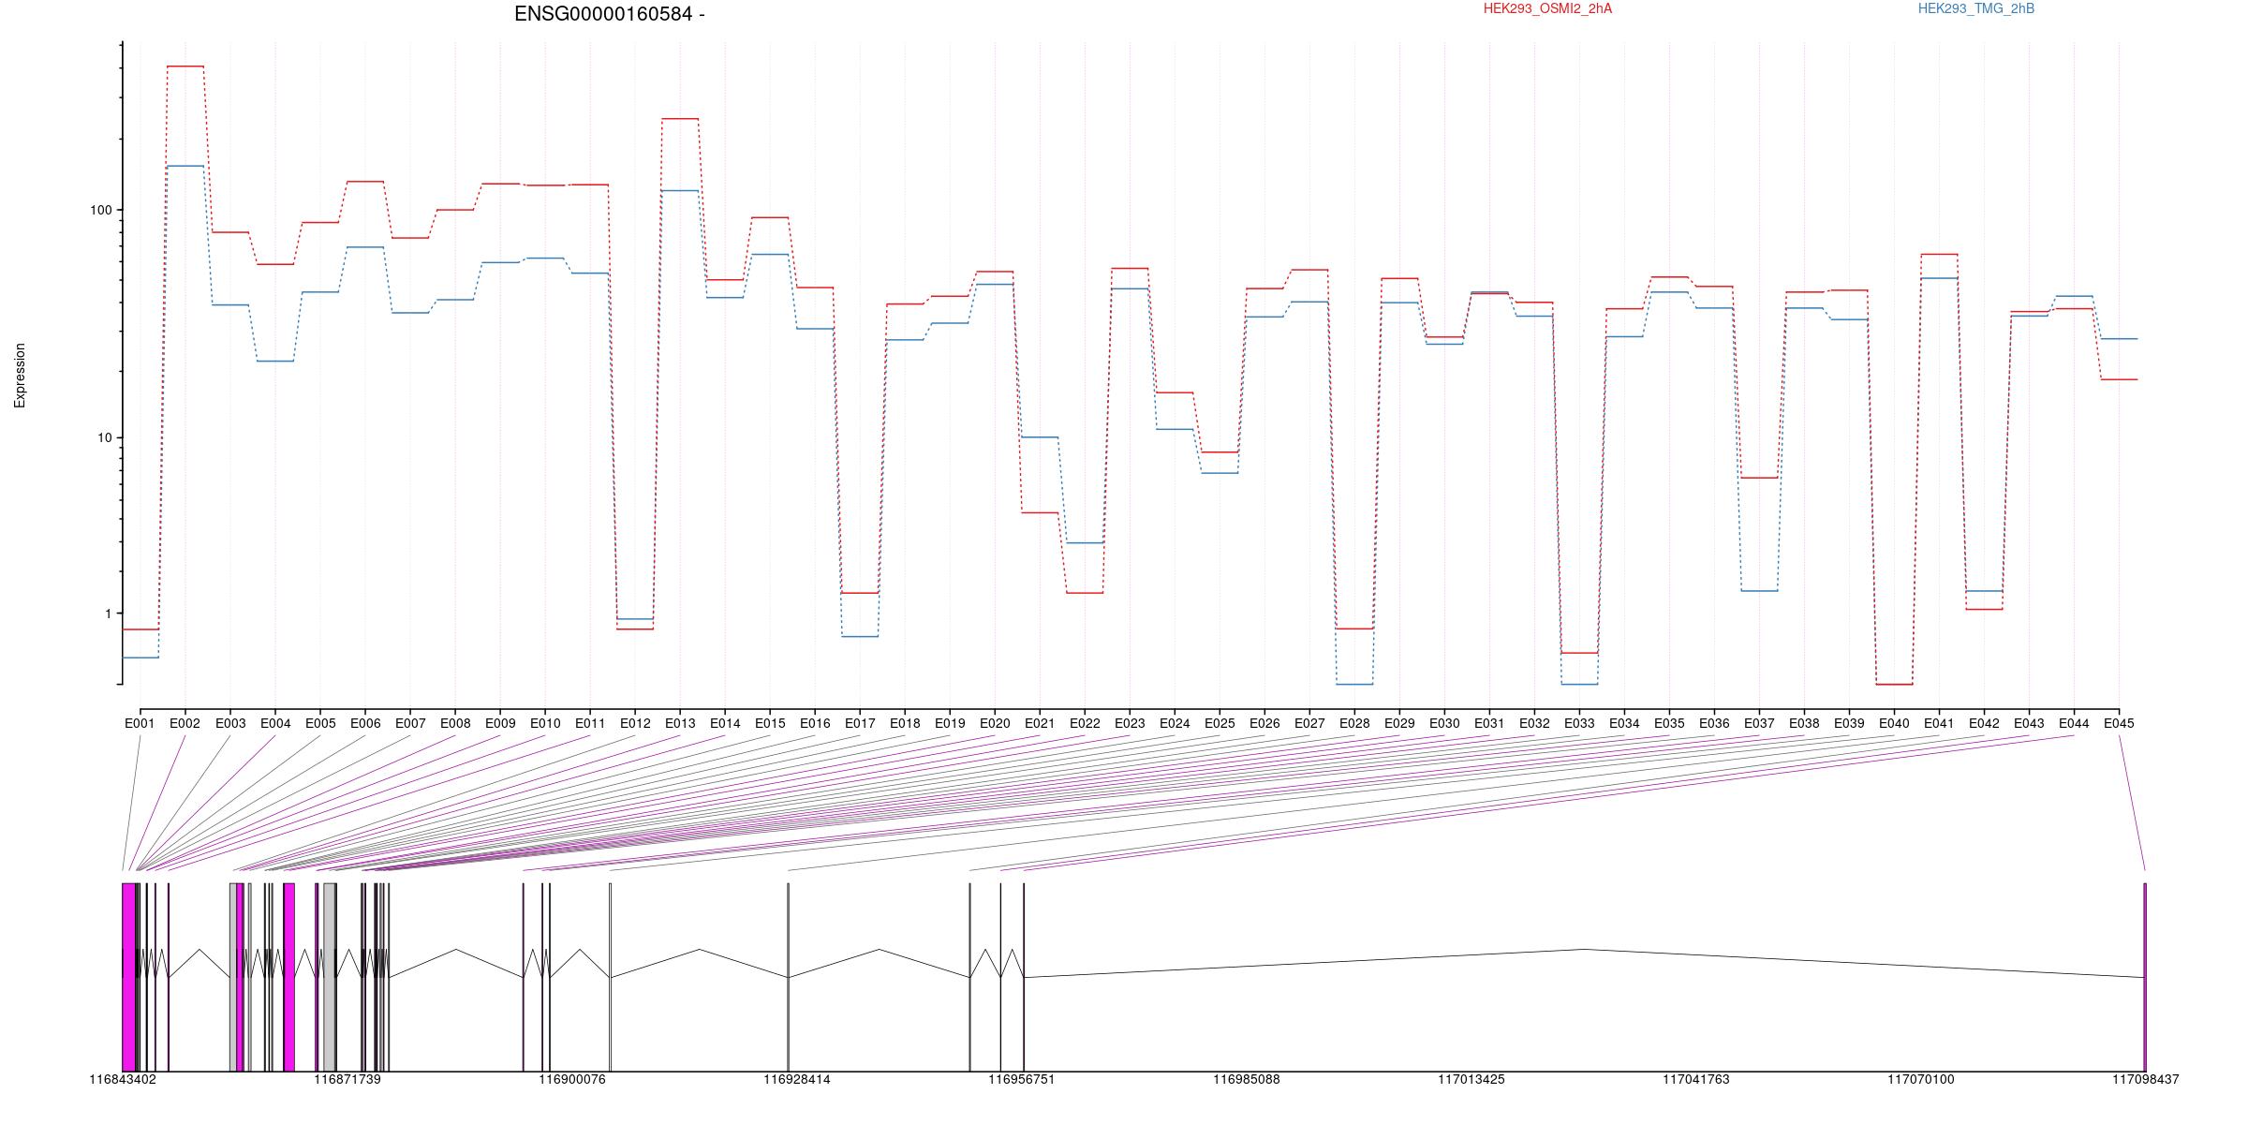This screenshot has height=1124, width=2248.
Task: Select the HEK293_OSMI2_2hA legend label
Action: [x=1547, y=8]
